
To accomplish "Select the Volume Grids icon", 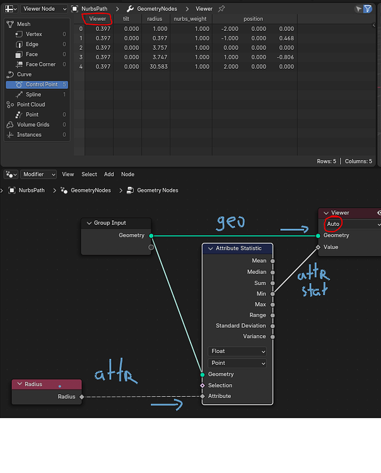I will click(x=10, y=125).
